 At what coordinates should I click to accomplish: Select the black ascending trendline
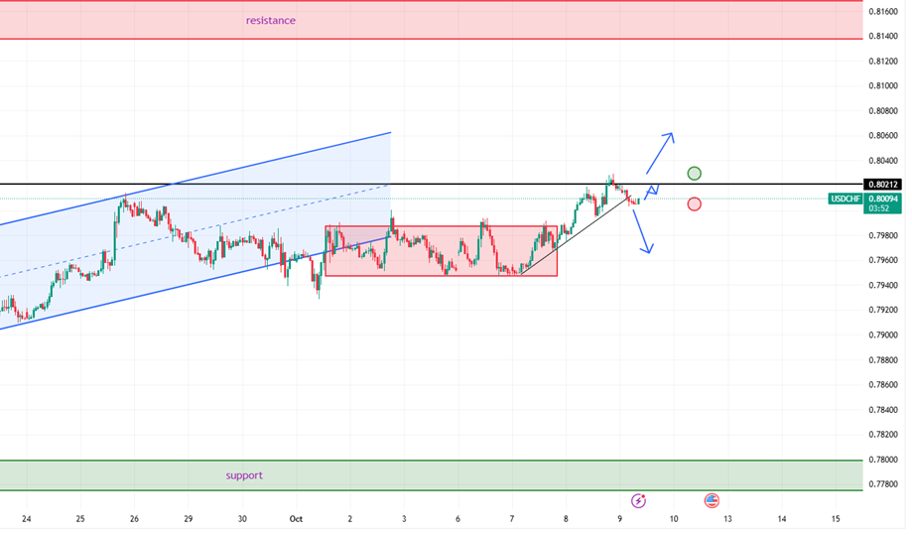click(576, 234)
